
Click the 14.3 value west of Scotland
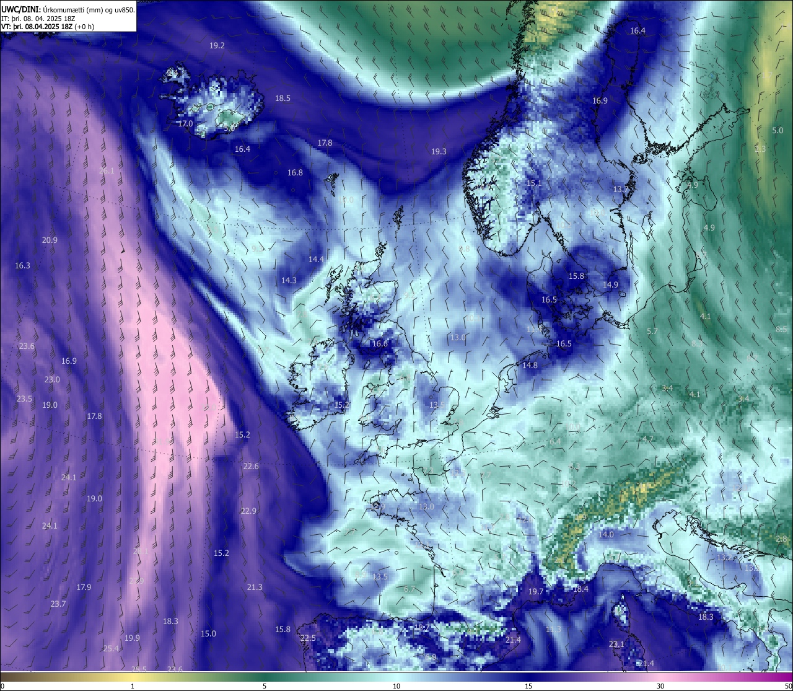click(289, 281)
